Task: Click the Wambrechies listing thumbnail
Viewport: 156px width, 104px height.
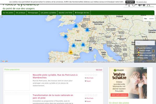Action: click(17, 82)
